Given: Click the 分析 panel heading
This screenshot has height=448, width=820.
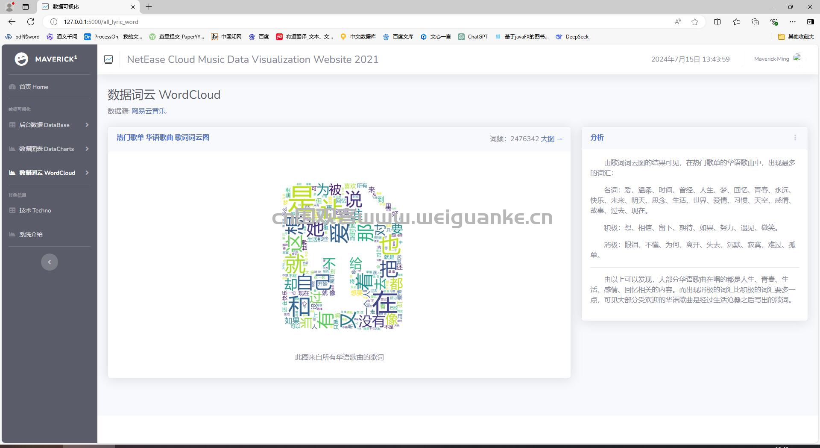Looking at the screenshot, I should click(597, 138).
